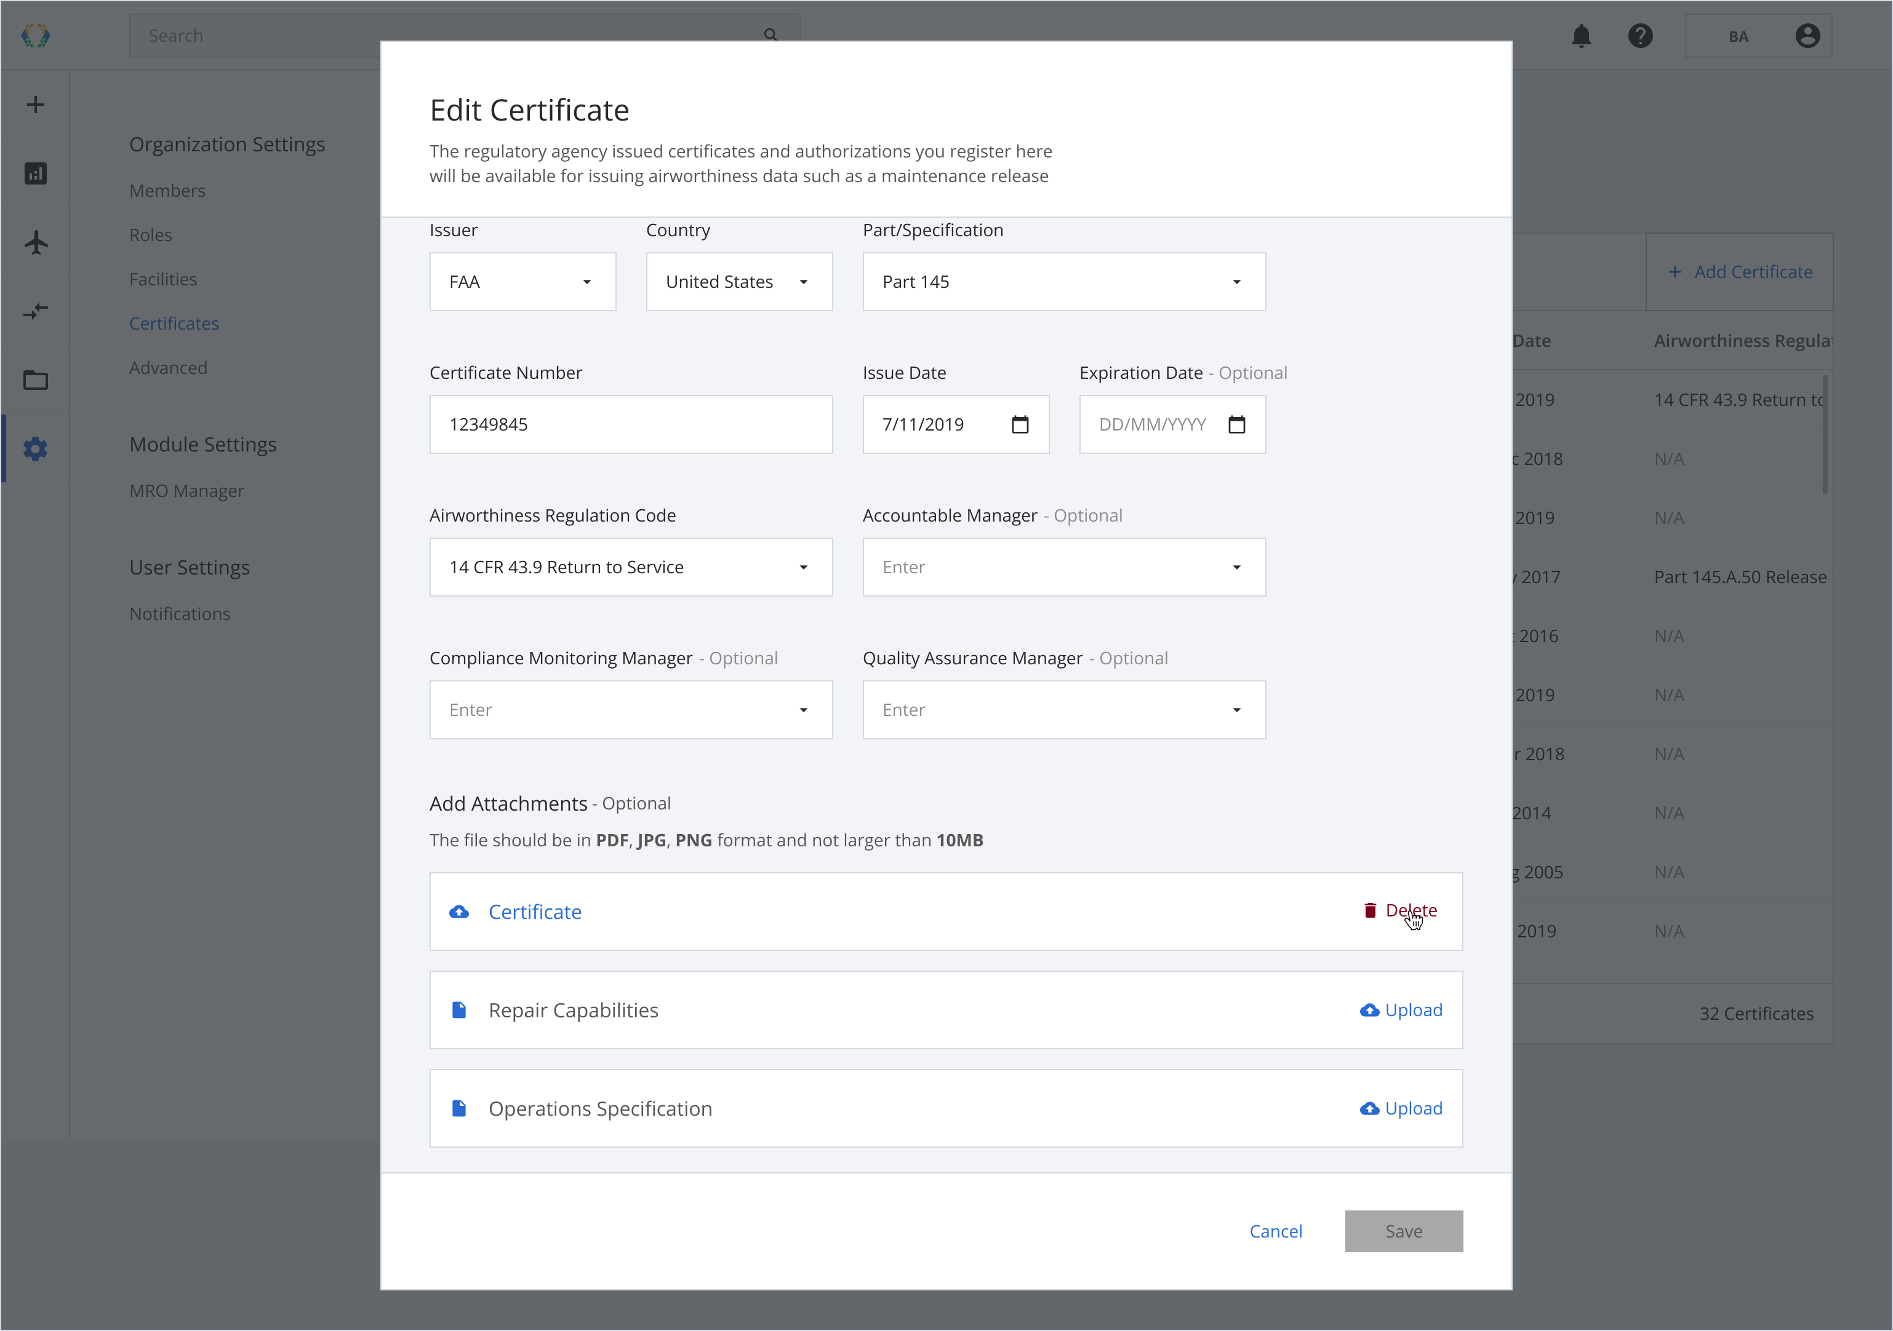
Task: Click the Save button
Action: click(x=1403, y=1231)
